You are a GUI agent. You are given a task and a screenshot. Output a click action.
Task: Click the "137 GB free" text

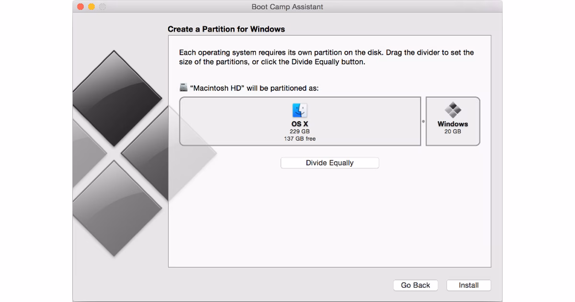point(300,139)
